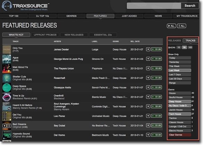The image size is (203, 146).
Task: Add Time Is Up to cart
Action: point(157,97)
